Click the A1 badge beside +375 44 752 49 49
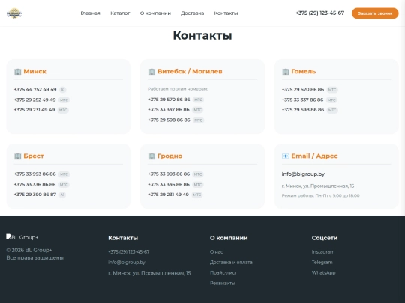The height and width of the screenshot is (303, 405). pos(62,90)
